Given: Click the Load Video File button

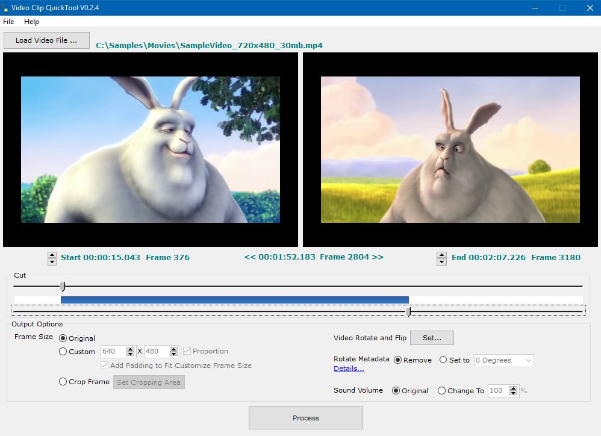Looking at the screenshot, I should (x=46, y=40).
